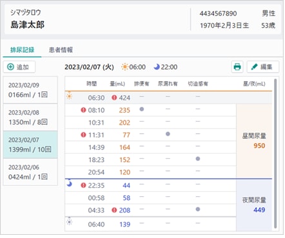Select the 排尿記録 tab

tap(22, 50)
